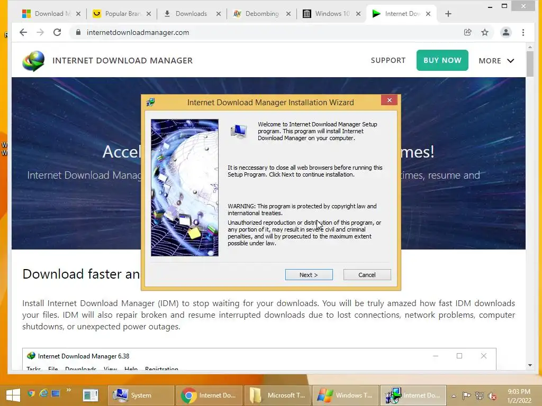Click the computer setup icon in the wizard
Screen dimensions: 542x406
[x=239, y=131]
